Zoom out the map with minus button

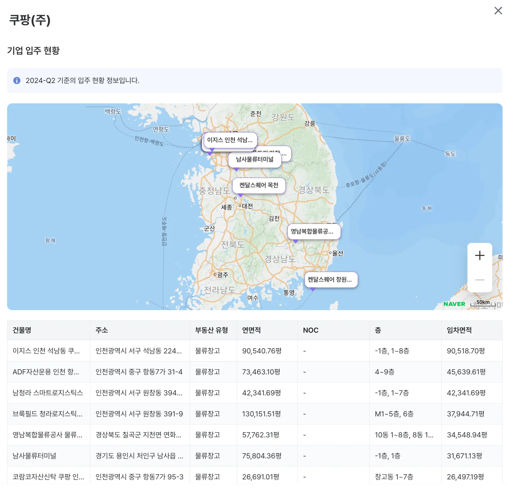click(x=480, y=280)
